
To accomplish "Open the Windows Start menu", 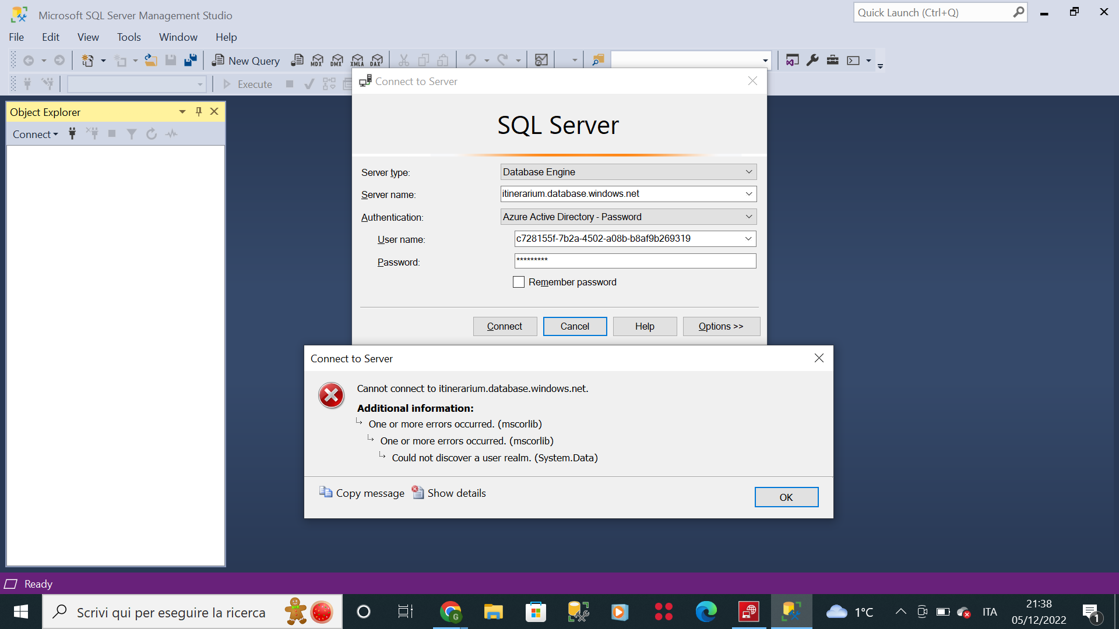I will 21,612.
